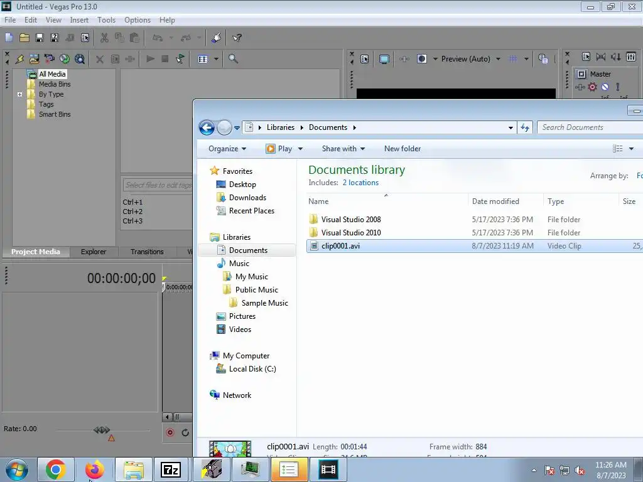Open a project with the folder icon
Screen dimensions: 643x482
coord(24,38)
